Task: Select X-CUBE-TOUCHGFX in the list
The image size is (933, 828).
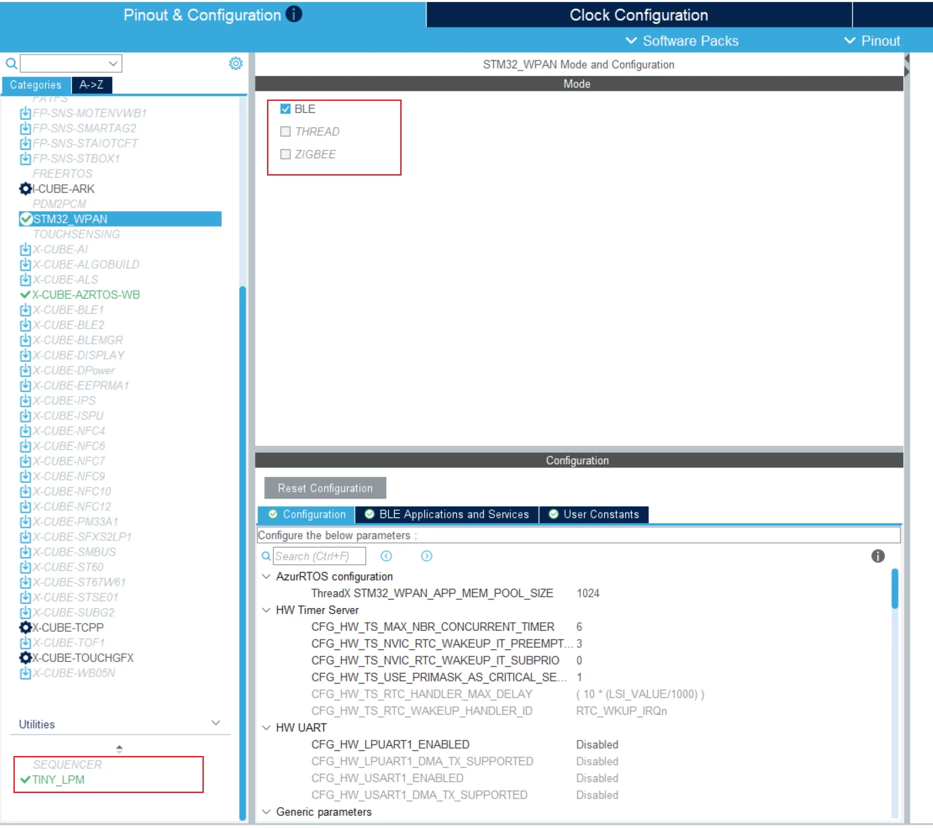Action: click(83, 658)
